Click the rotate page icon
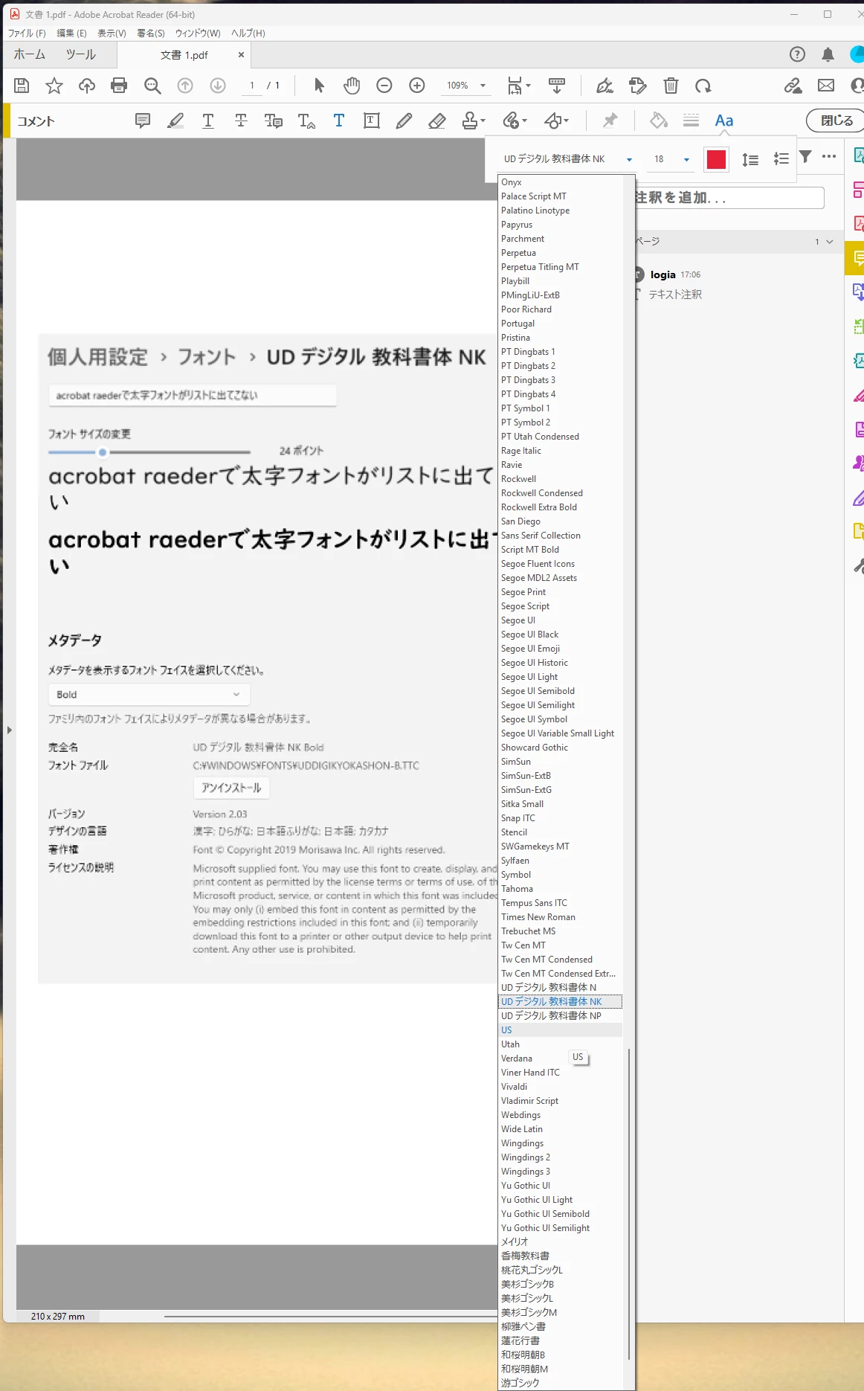 tap(703, 86)
